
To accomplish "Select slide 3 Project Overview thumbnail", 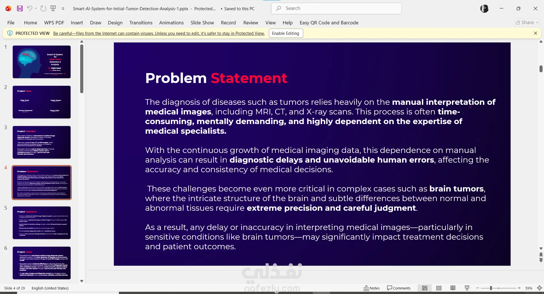I will click(42, 142).
